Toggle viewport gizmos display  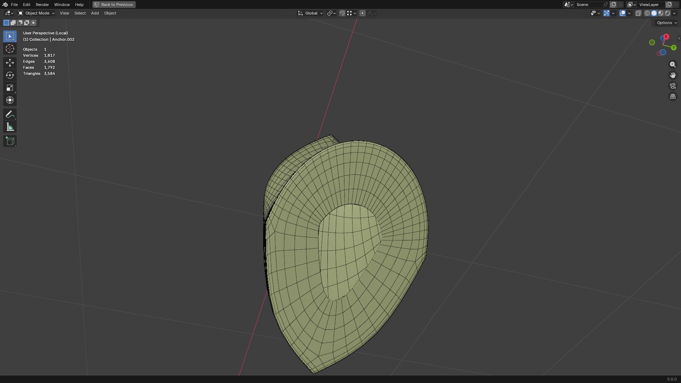pos(607,13)
